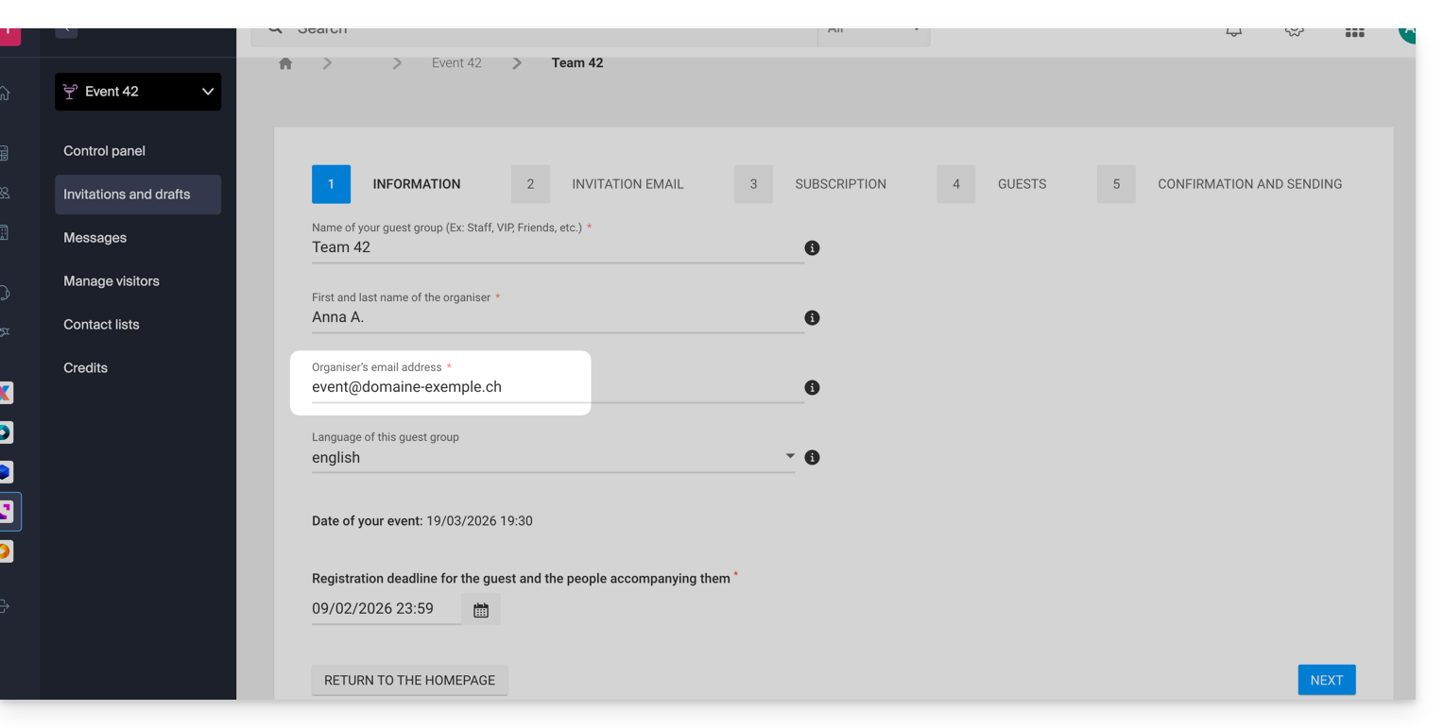Edit the organiser's email address field
The width and height of the screenshot is (1444, 728).
pos(558,388)
